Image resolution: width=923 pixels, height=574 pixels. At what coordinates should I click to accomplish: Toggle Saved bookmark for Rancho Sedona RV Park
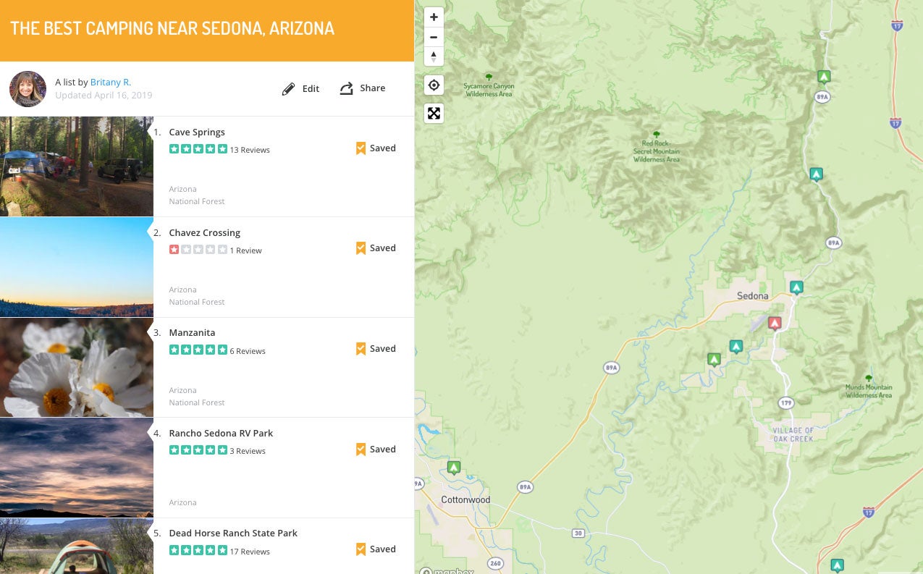(376, 450)
